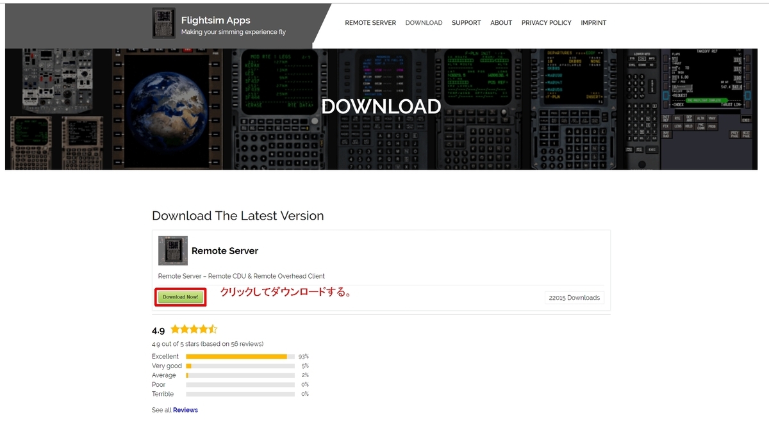Select the IMPRINT menu entry
The height and width of the screenshot is (422, 769).
[x=593, y=23]
